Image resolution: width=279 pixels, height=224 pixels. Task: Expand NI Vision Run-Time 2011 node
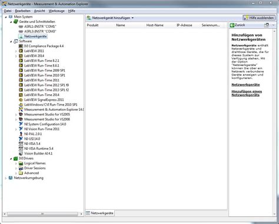pos(16,129)
